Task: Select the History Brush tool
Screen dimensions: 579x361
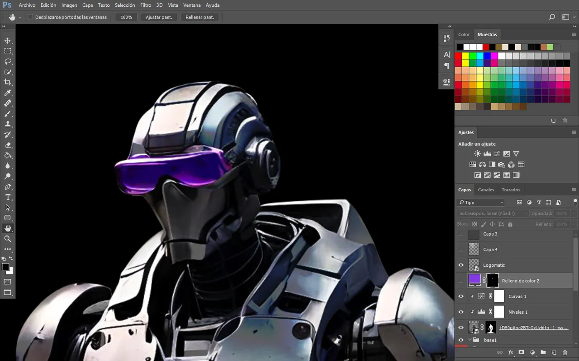Action: pyautogui.click(x=8, y=134)
